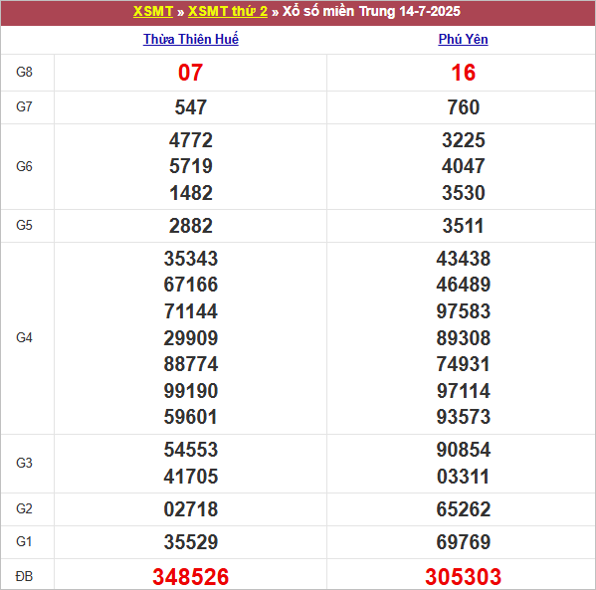Image resolution: width=596 pixels, height=590 pixels.
Task: Click G7 result 547
Action: click(x=190, y=107)
